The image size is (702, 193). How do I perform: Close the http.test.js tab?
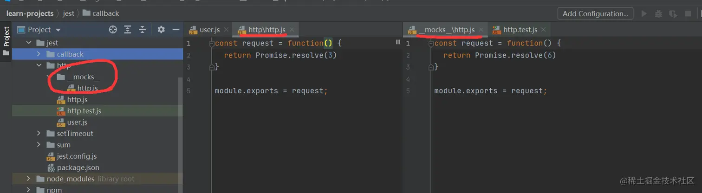[x=543, y=30]
